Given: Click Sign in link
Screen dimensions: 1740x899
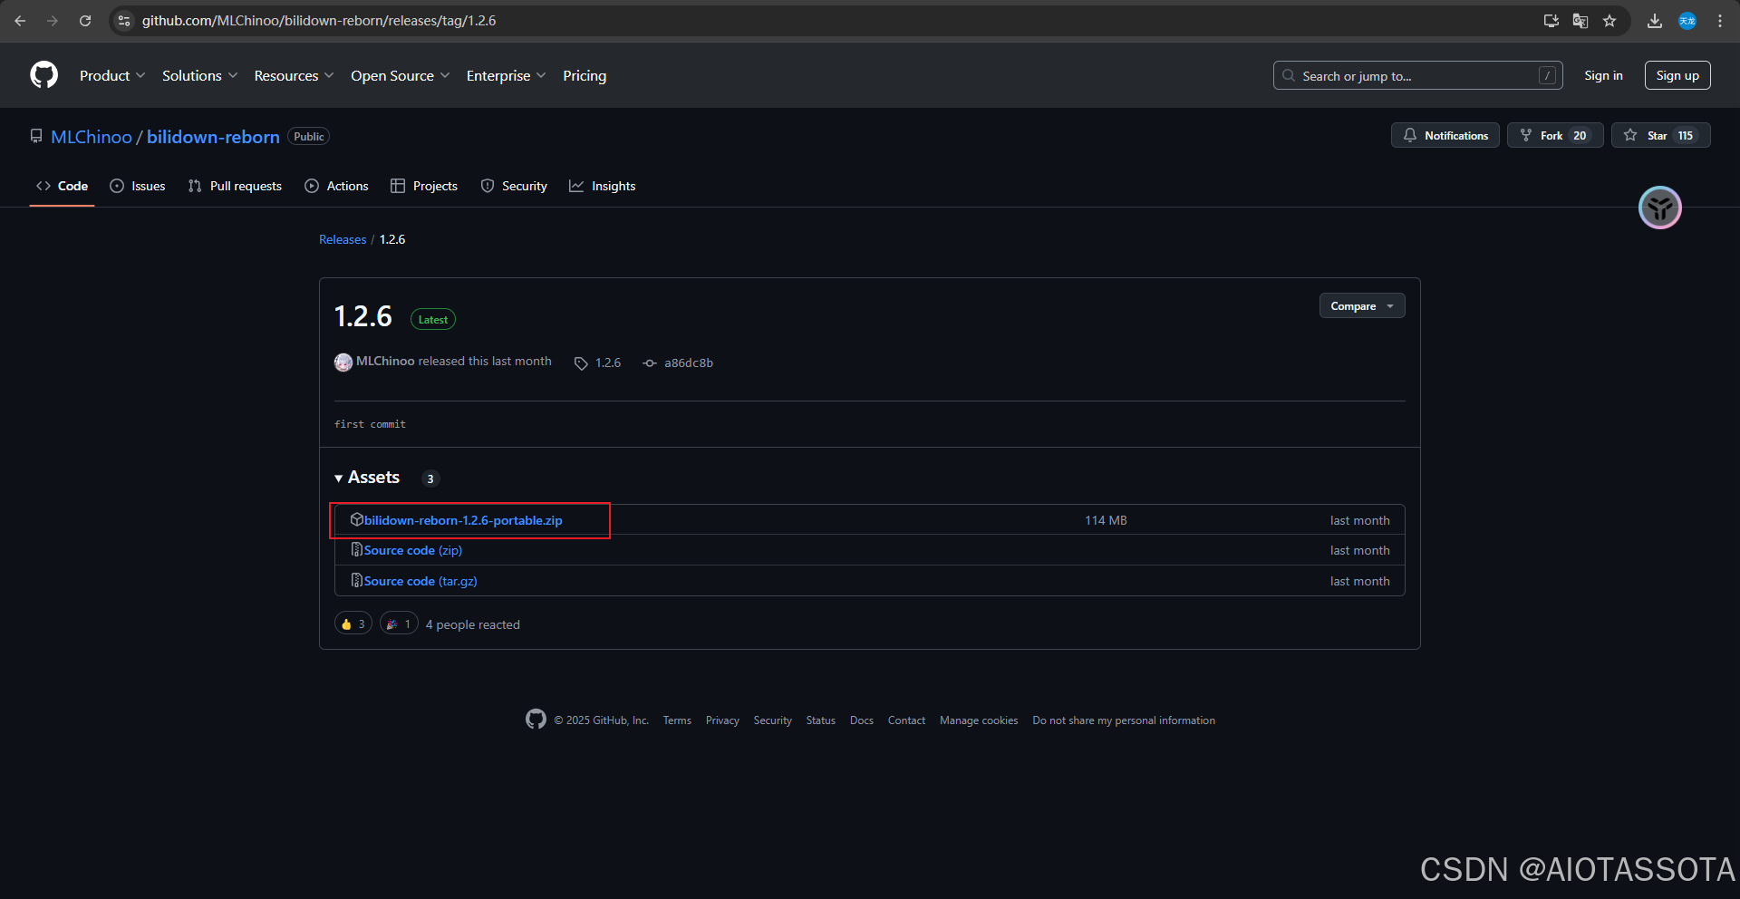Looking at the screenshot, I should (x=1603, y=75).
